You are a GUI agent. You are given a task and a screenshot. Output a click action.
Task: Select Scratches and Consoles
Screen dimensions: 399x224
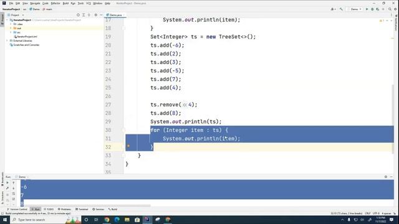click(24, 45)
